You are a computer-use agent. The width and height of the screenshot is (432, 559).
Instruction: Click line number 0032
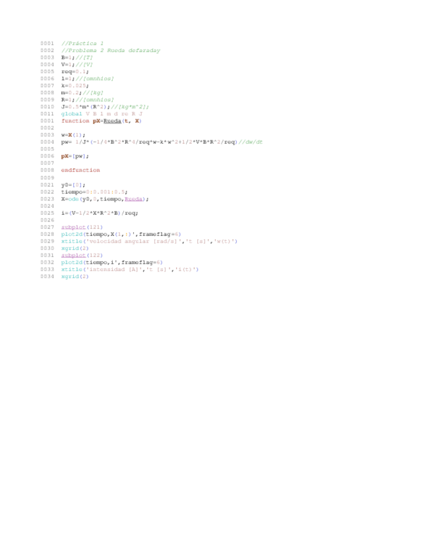[x=47, y=262]
